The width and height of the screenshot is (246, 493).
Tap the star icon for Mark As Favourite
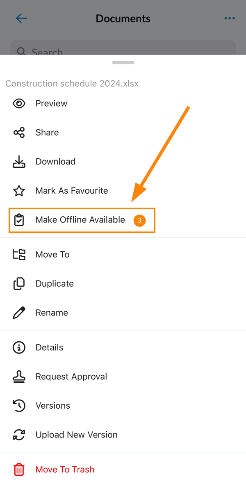19,191
